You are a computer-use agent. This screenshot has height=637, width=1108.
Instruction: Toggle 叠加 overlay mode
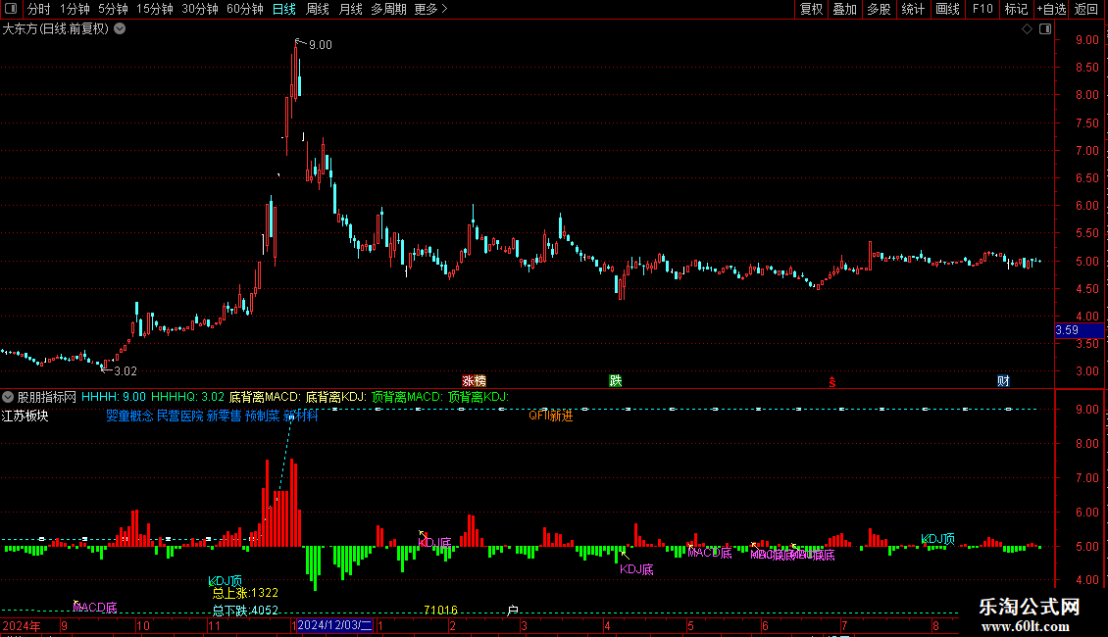(845, 9)
